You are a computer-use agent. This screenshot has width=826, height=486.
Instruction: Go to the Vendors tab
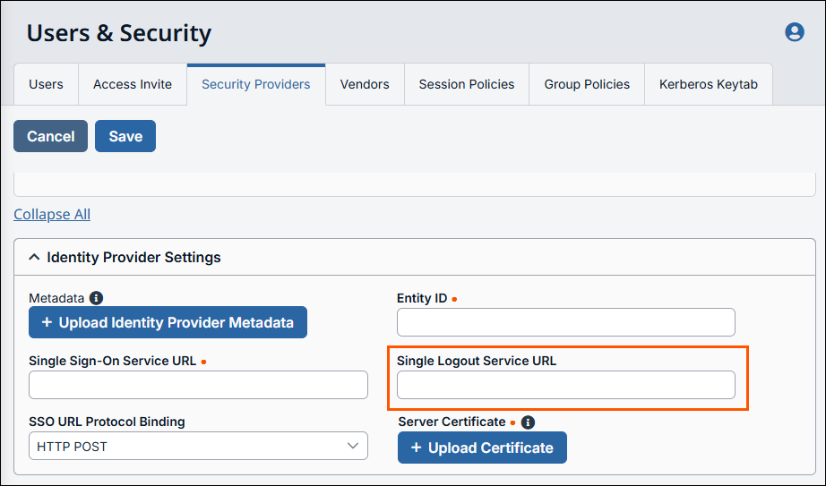pyautogui.click(x=365, y=84)
